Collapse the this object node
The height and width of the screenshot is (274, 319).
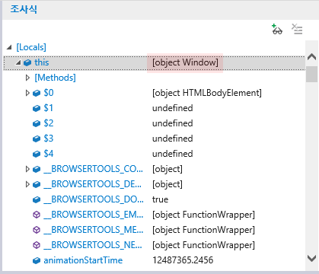[x=18, y=62]
